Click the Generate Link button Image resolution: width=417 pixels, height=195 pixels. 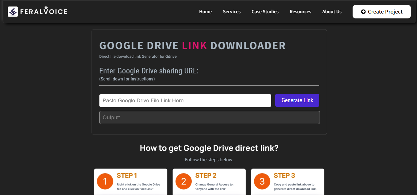click(x=297, y=100)
